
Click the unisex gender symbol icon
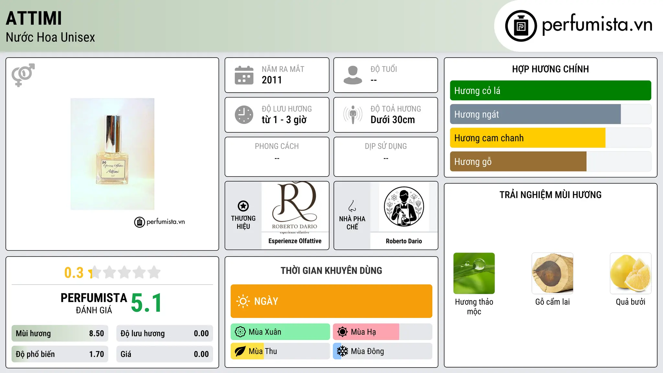23,75
